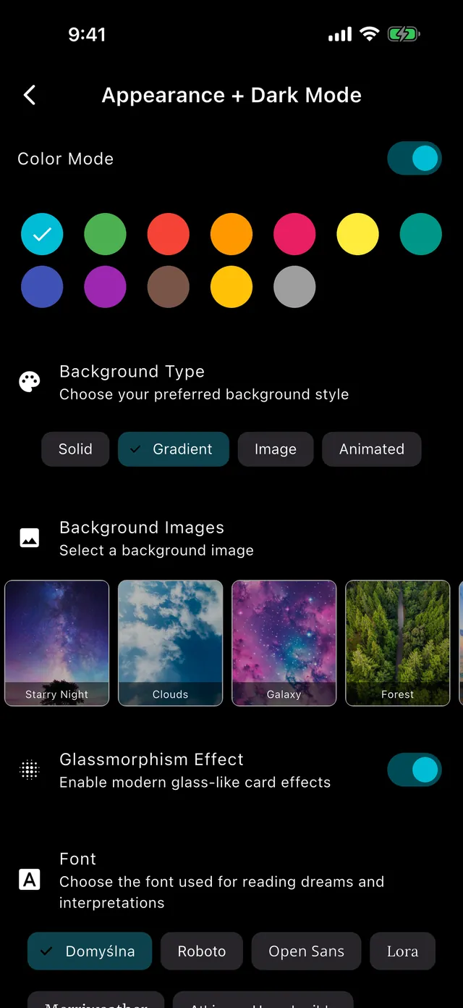This screenshot has height=1008, width=463.
Task: Choose the Open Sans font
Action: click(306, 951)
